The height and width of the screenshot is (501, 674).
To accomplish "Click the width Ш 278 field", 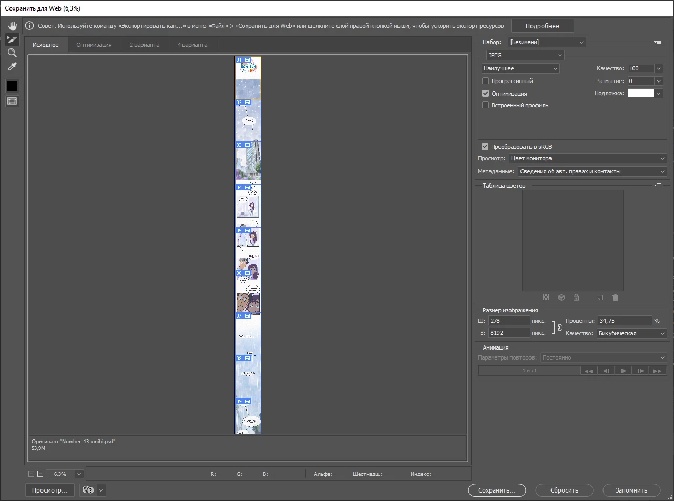I will [509, 321].
